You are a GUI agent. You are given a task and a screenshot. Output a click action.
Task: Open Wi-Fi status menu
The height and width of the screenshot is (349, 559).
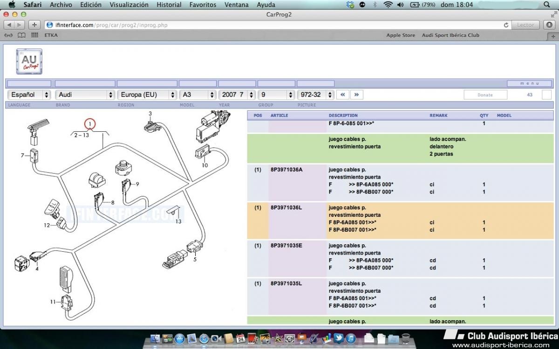point(388,5)
